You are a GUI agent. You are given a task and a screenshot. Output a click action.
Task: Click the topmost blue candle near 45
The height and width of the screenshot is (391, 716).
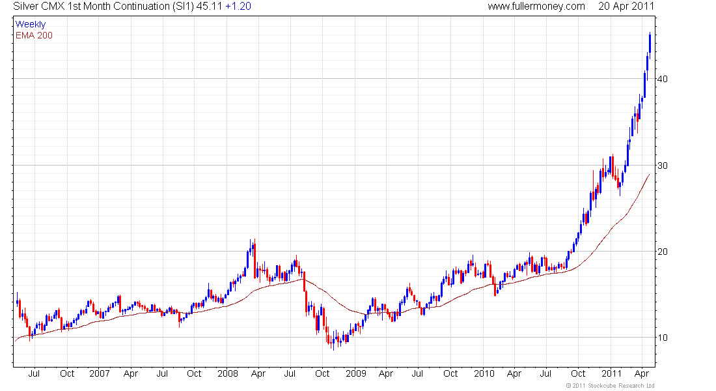tap(650, 44)
